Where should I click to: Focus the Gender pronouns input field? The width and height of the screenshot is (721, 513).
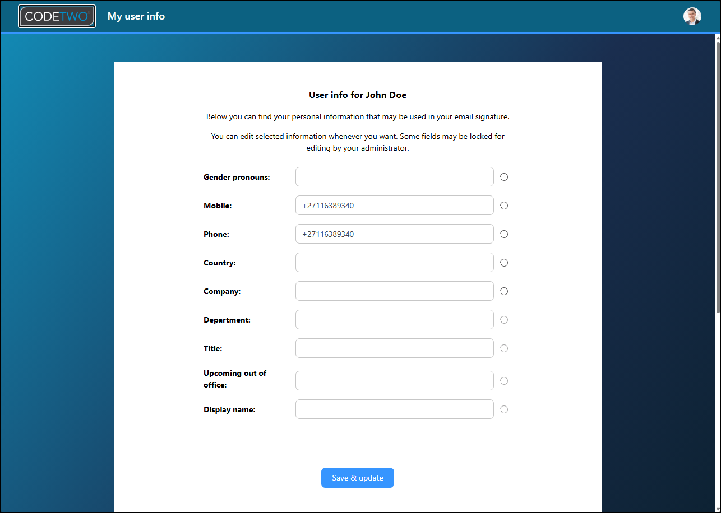(x=394, y=177)
